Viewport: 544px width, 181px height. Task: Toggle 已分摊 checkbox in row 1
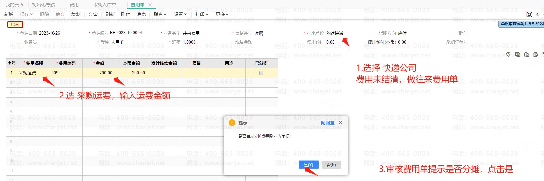point(261,73)
